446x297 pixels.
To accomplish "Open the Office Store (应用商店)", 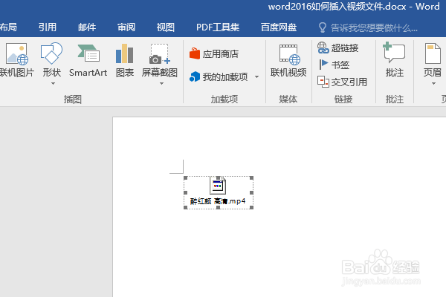I will point(214,53).
